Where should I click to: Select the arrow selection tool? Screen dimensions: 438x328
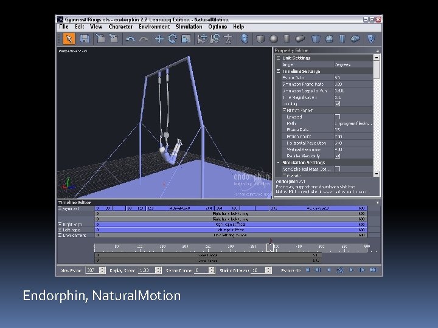tap(69, 38)
